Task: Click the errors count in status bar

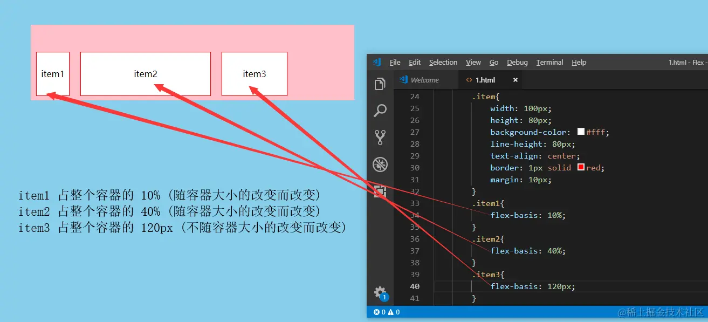Action: coord(380,312)
